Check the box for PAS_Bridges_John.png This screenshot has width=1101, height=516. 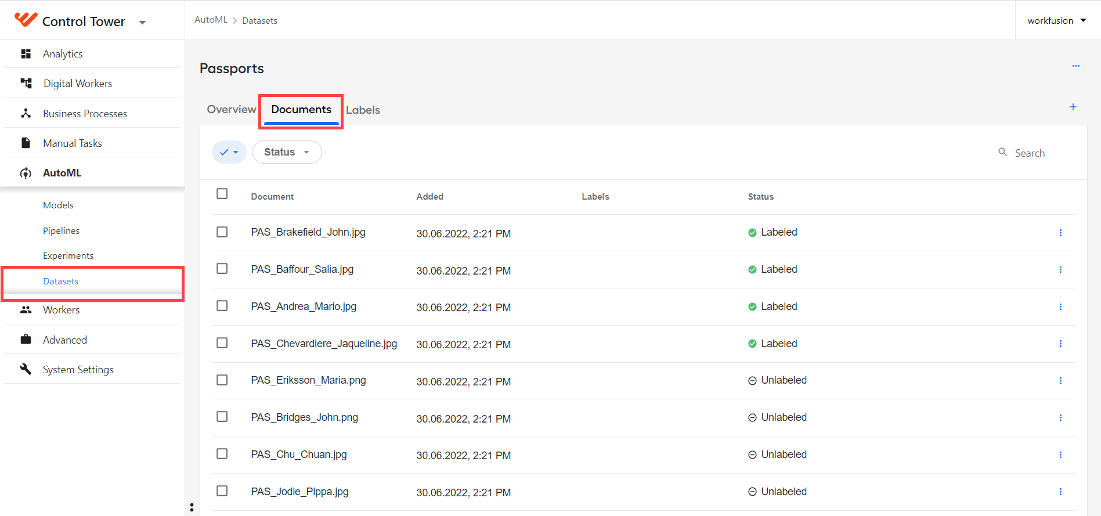point(222,417)
